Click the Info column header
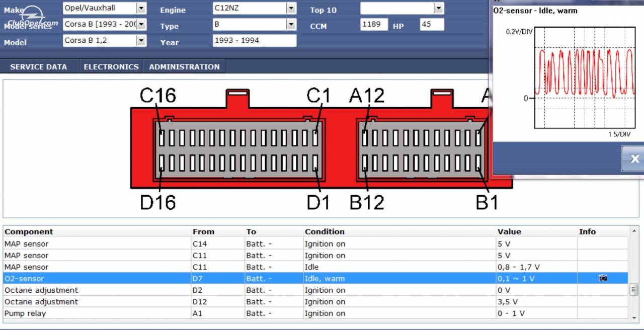Viewport: 644px width, 330px height. [x=587, y=231]
